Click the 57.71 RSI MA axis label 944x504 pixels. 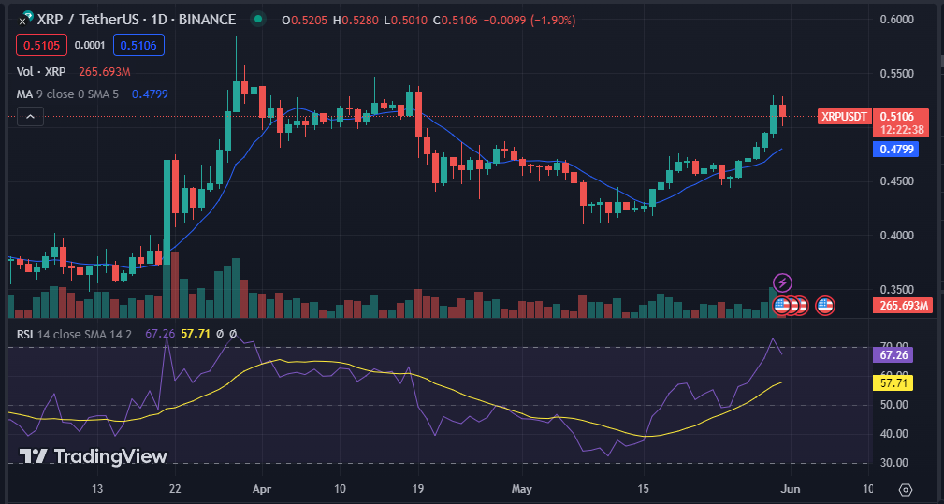click(x=893, y=383)
